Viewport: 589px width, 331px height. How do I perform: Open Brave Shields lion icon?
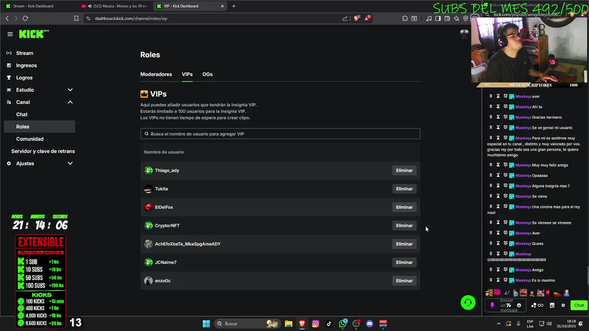click(356, 18)
